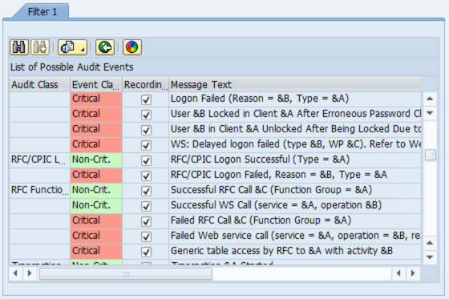The image size is (449, 299).
Task: Toggle recording for Successful WS Call
Action: click(x=146, y=206)
